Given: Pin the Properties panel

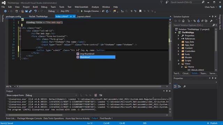Looking at the screenshot, I should click(213, 78).
